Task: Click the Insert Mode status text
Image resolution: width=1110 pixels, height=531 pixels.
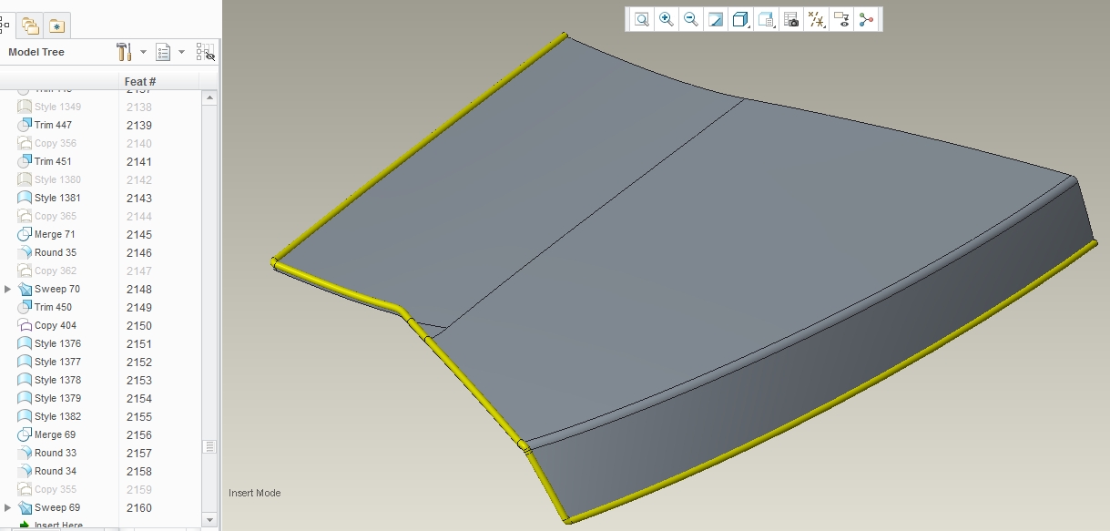Action: (x=255, y=493)
